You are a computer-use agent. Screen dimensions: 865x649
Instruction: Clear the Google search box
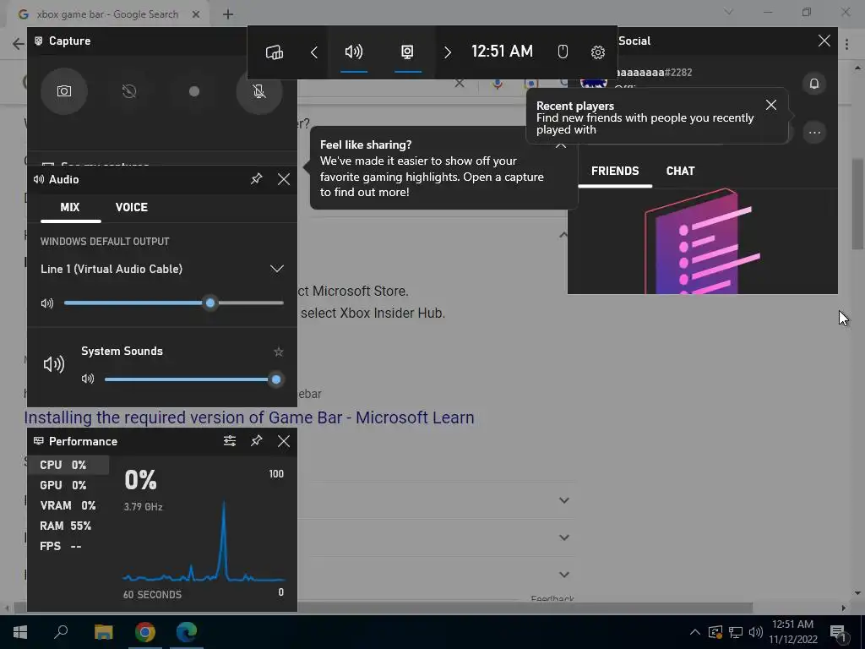[x=459, y=85]
